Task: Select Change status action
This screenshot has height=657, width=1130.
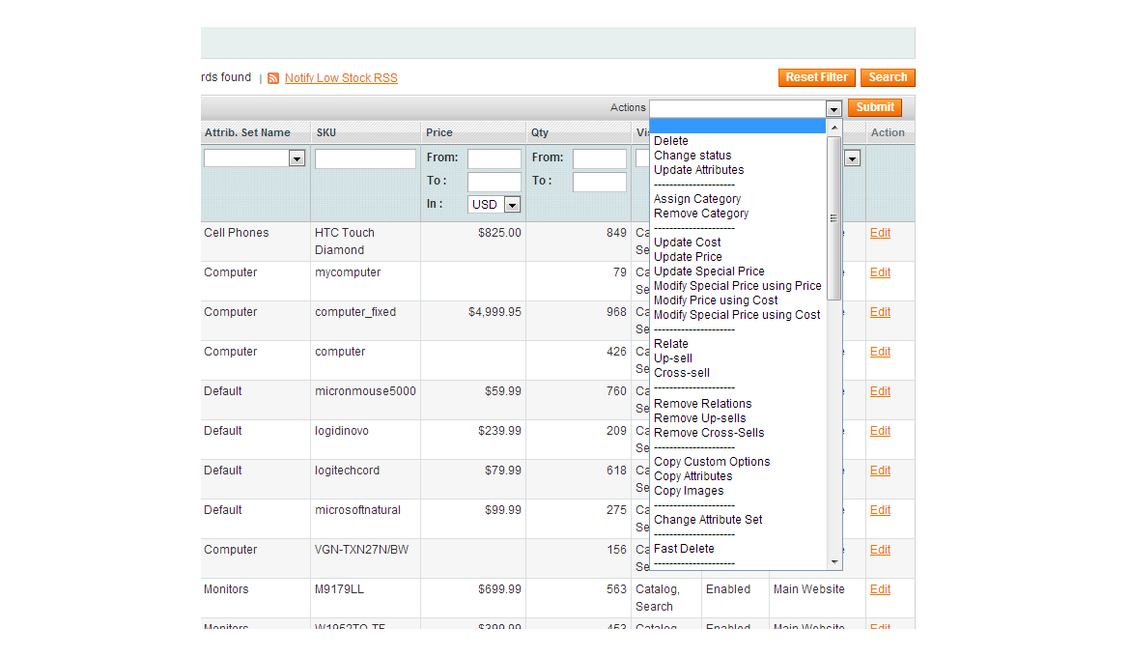Action: click(692, 156)
